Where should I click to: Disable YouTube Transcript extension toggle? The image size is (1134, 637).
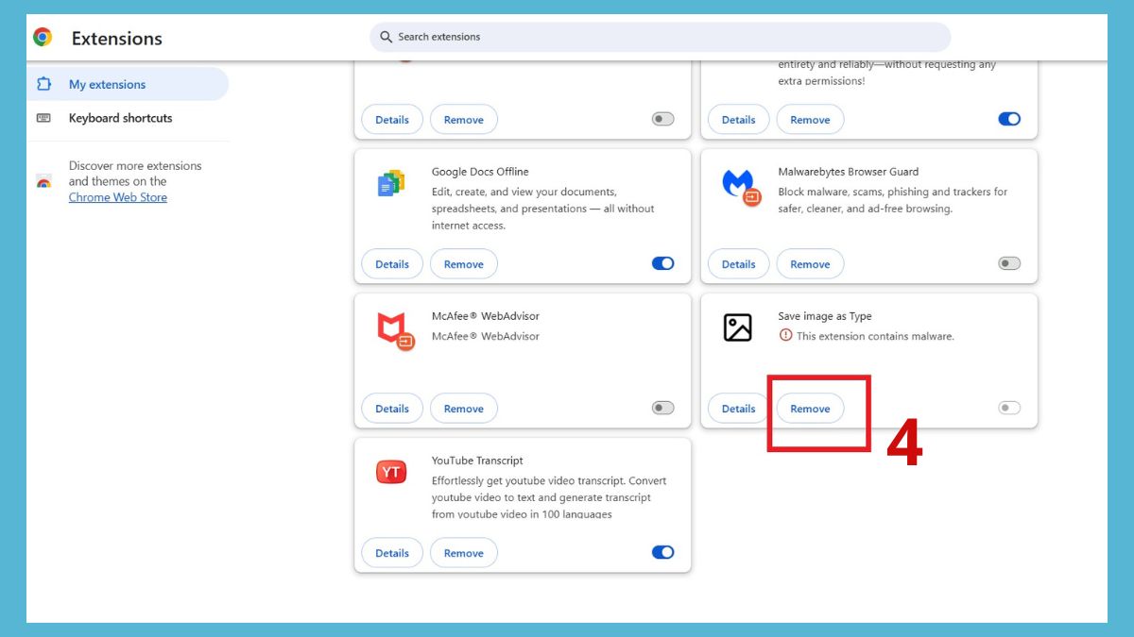click(662, 553)
